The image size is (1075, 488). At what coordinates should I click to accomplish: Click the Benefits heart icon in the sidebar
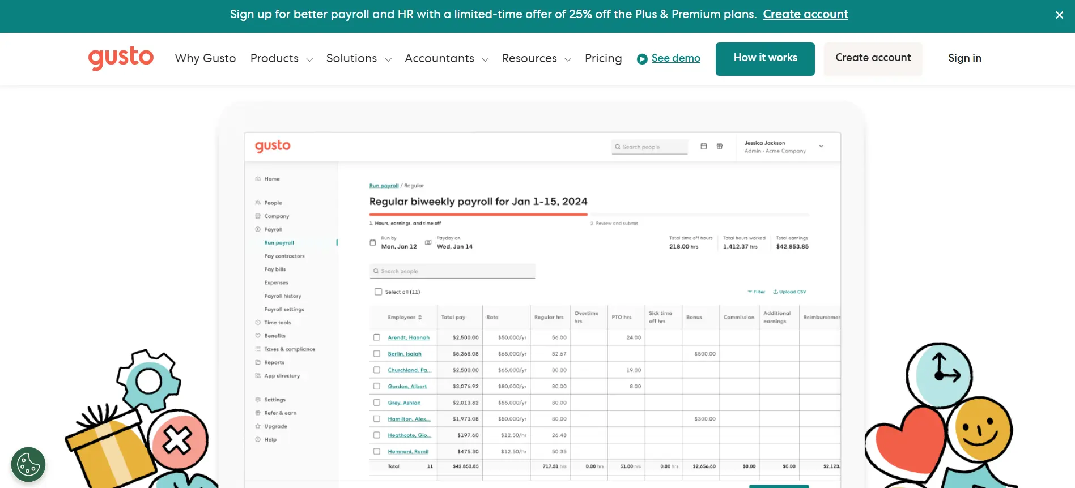click(258, 336)
